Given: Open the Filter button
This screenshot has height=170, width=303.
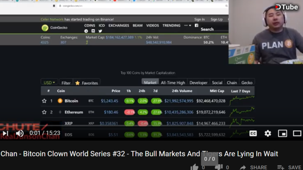Looking at the screenshot, I should [66, 83].
